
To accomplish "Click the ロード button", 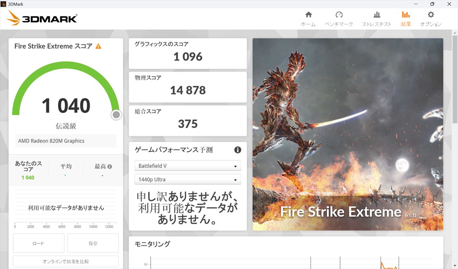I will click(x=39, y=243).
